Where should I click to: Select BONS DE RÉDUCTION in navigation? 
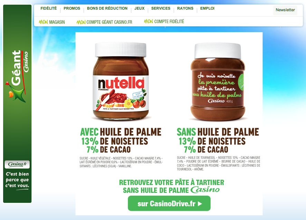[x=107, y=8]
